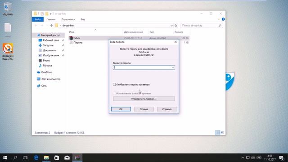The height and width of the screenshot is (162, 288).
Task: Launch Microsoft Edge from taskbar
Action: (x=36, y=157)
